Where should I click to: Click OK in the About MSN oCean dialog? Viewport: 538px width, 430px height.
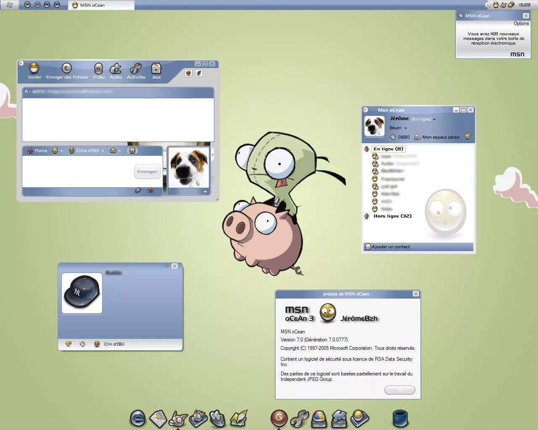(400, 390)
